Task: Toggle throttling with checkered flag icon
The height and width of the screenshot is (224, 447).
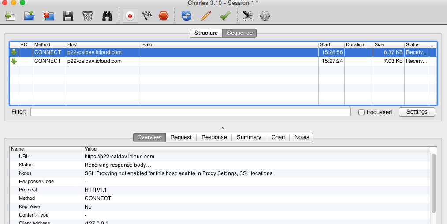Action: point(147,16)
